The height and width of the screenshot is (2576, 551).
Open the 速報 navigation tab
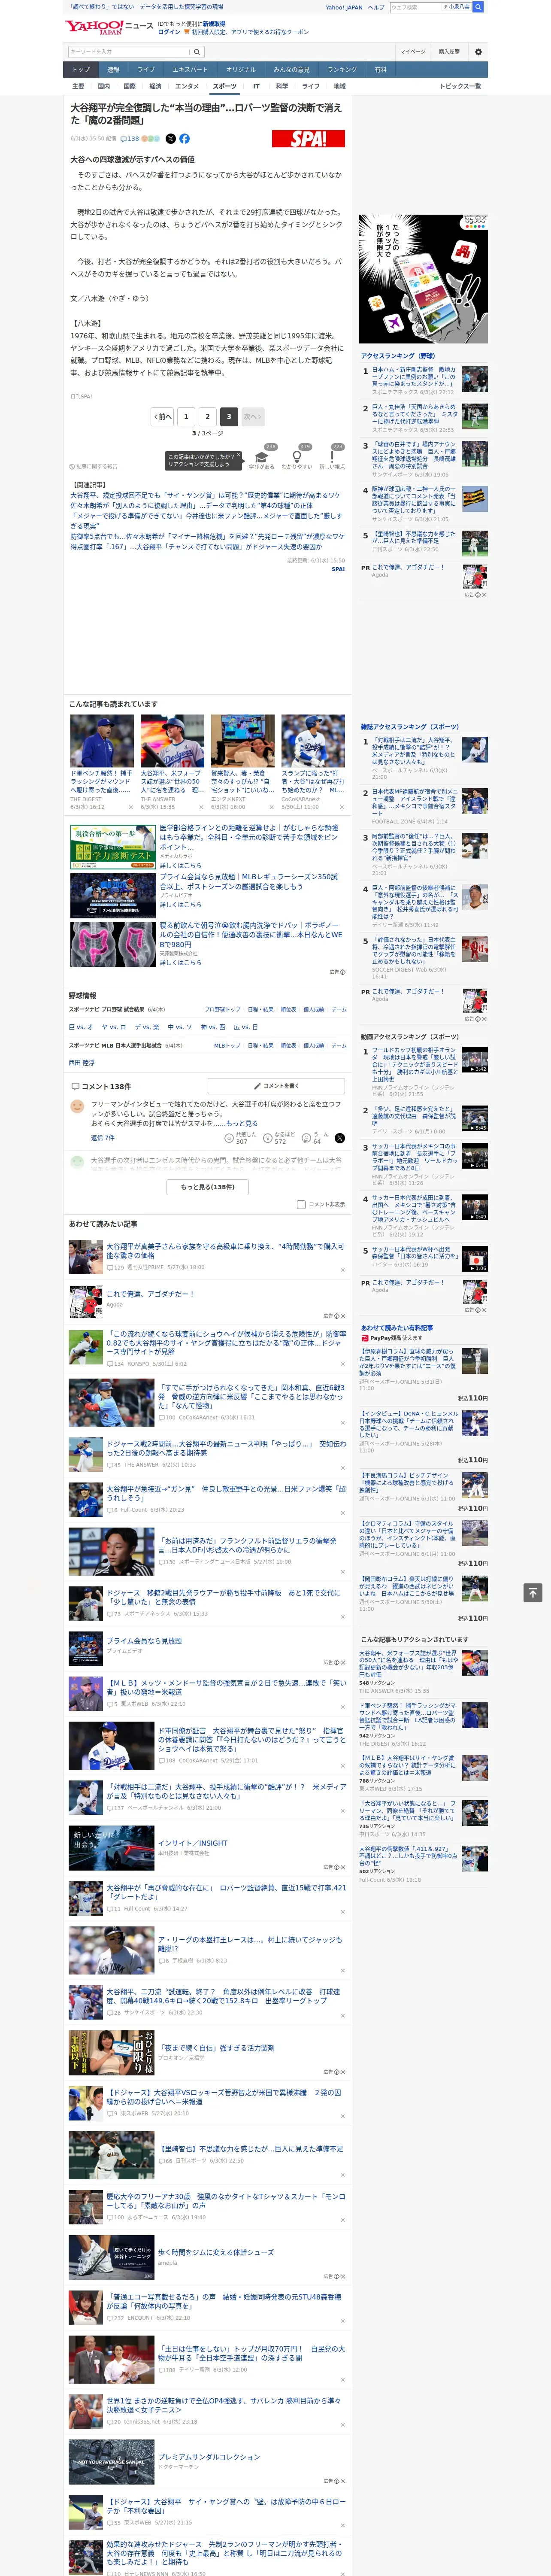113,70
